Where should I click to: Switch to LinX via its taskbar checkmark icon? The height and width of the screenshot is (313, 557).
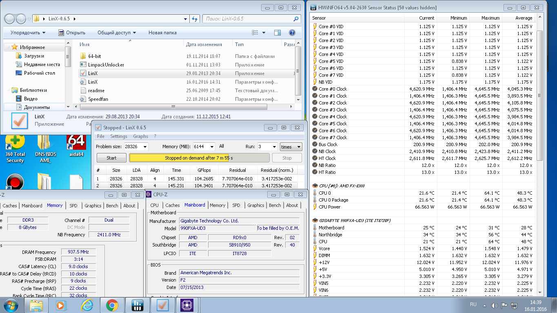[162, 305]
